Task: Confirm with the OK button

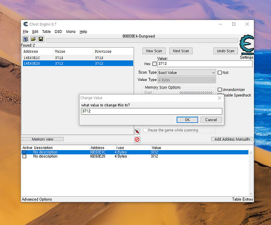Action: (187, 120)
